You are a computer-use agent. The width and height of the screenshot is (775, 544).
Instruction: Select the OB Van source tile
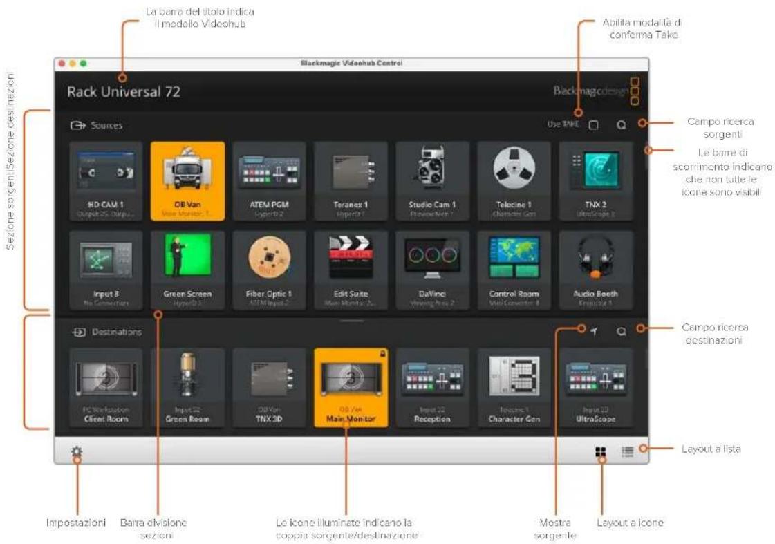pos(187,181)
